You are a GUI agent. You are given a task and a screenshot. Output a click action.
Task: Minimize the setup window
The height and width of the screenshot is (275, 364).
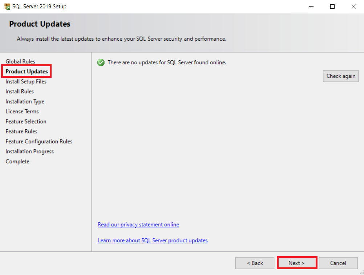[x=311, y=7]
